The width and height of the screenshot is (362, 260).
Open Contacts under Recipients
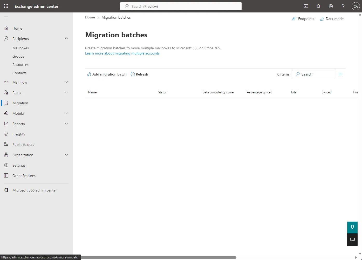[19, 73]
